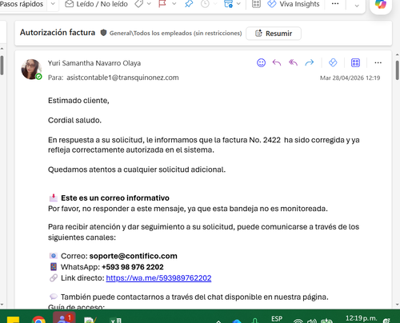The image size is (400, 323).
Task: Open the volume speaker tray icon
Action: [311, 321]
